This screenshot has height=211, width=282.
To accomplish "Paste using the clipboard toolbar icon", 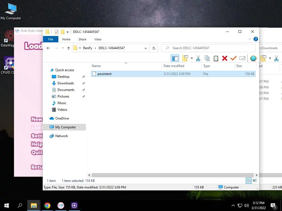I will (216, 58).
